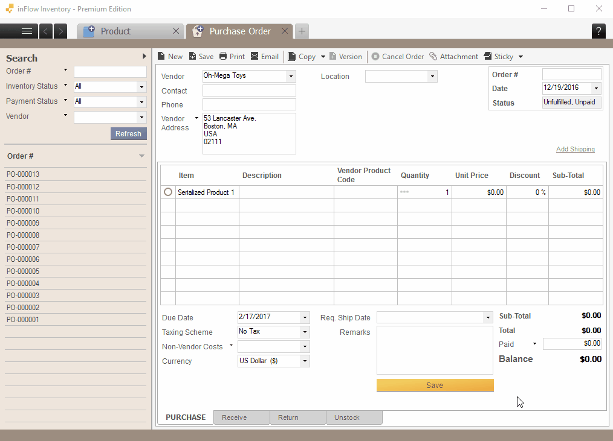Click the Save toolbar icon
Viewport: 613px width, 441px height.
201,57
